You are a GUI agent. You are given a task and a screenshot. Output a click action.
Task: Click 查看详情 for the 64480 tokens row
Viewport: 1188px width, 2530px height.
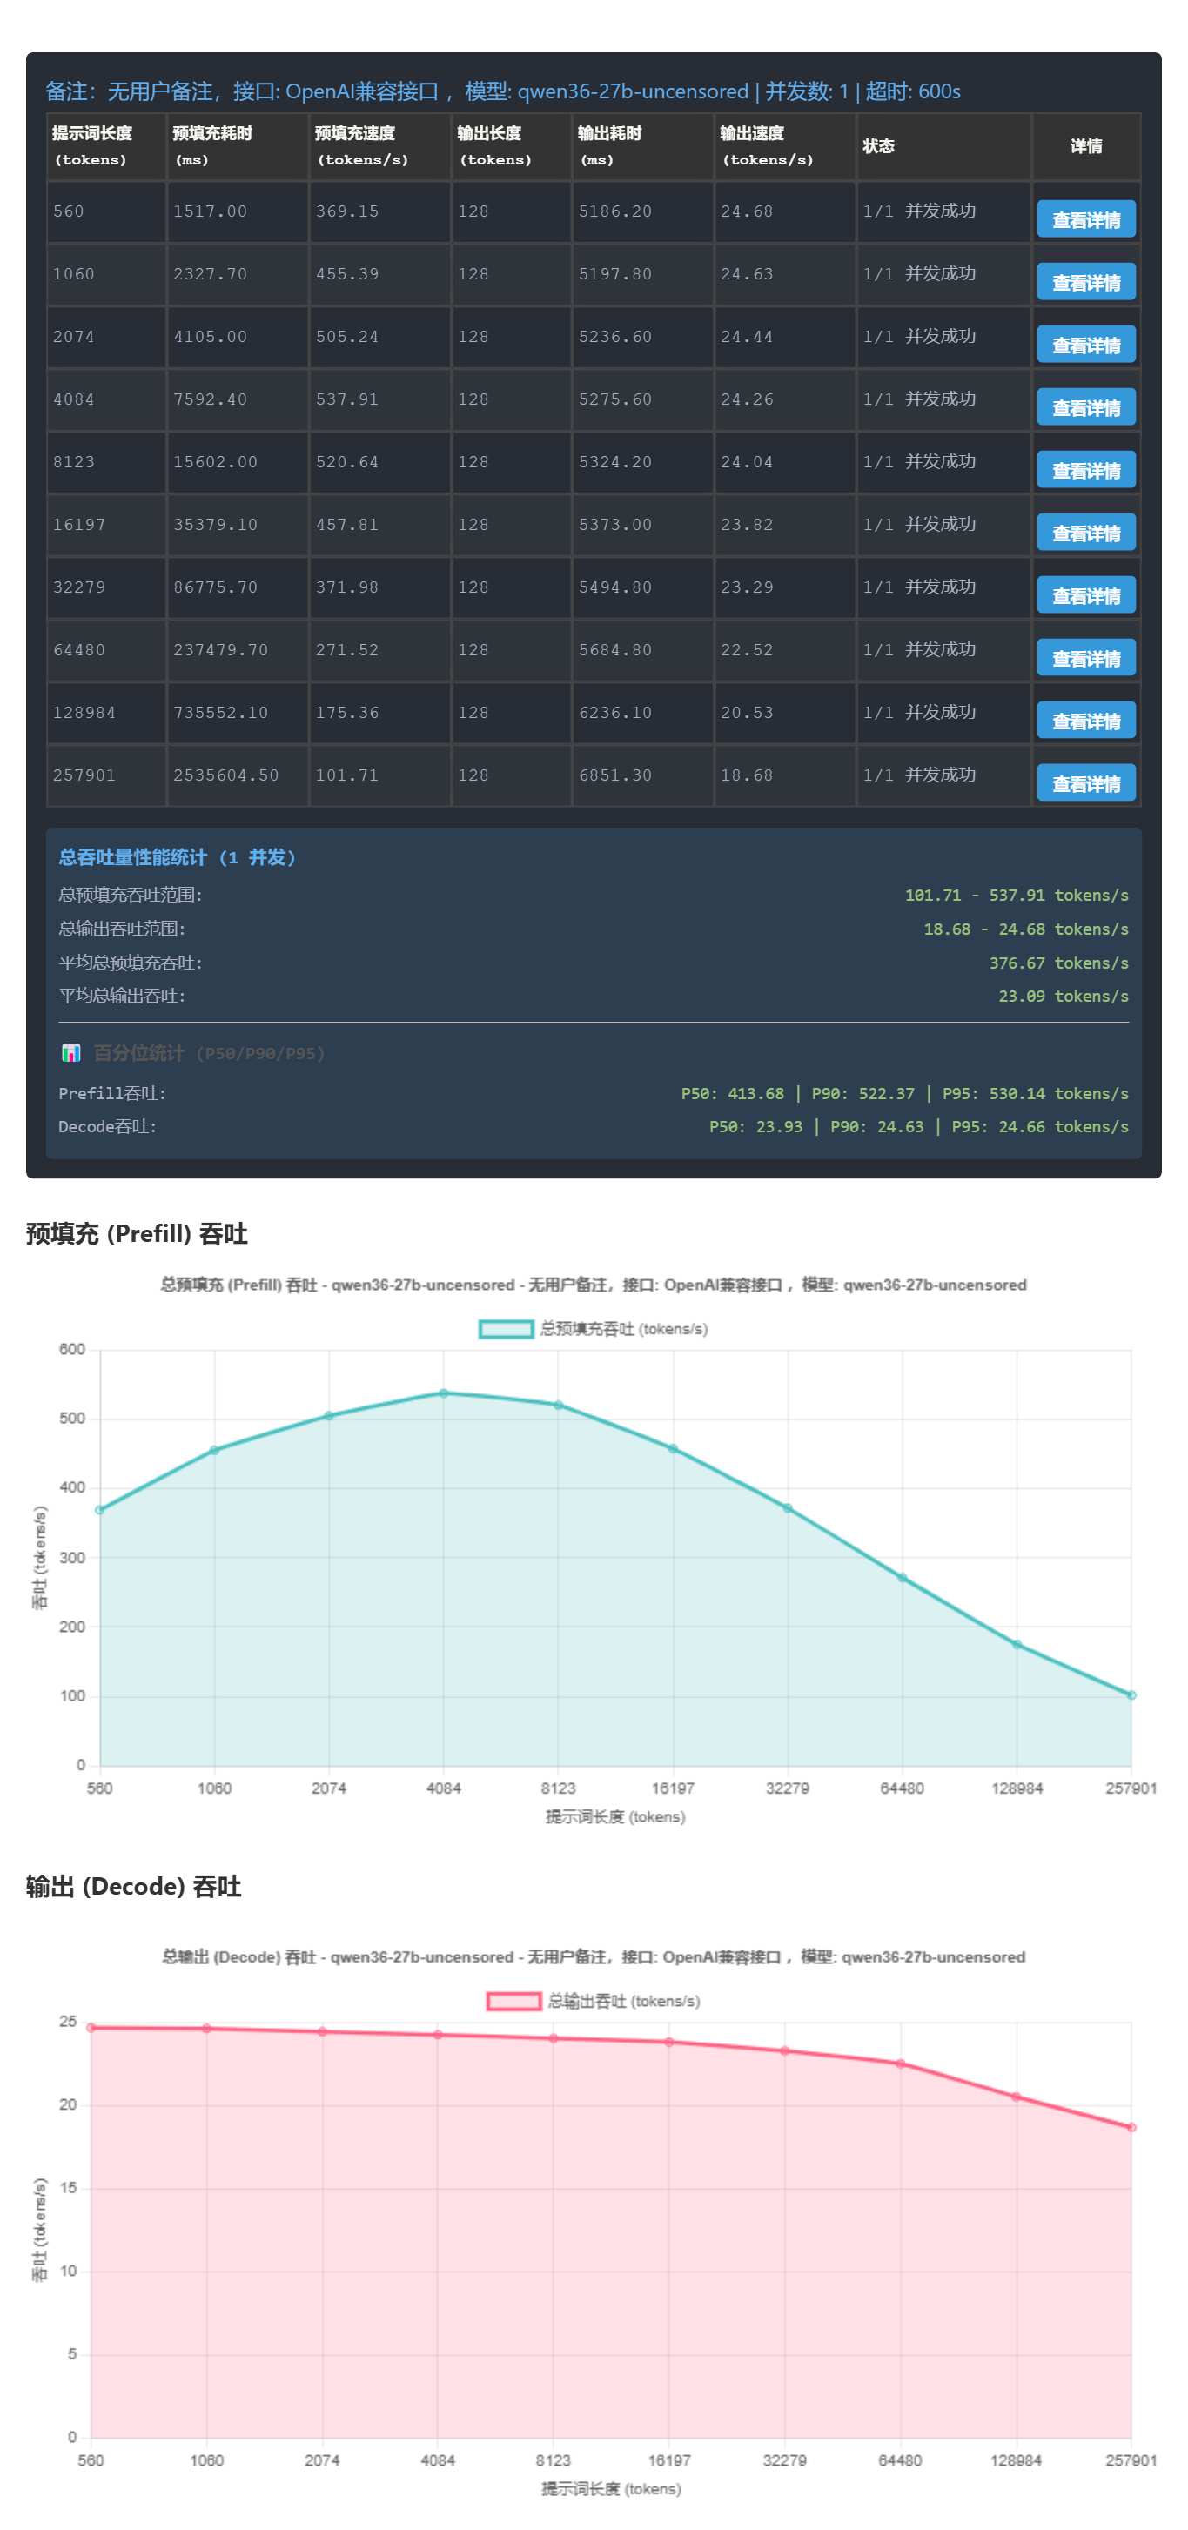(x=1085, y=658)
